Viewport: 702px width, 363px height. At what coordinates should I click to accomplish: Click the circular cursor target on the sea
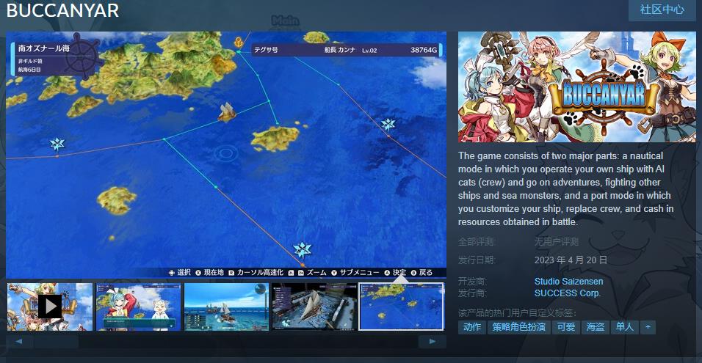(225, 154)
